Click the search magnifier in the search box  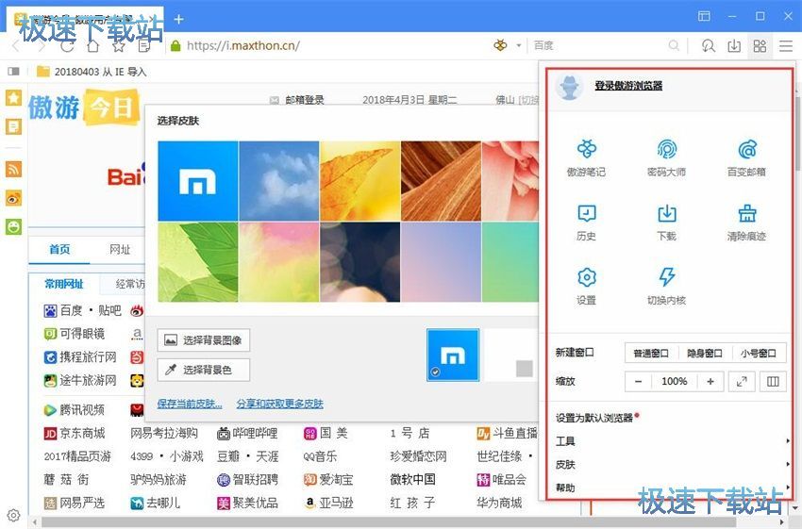pos(674,45)
